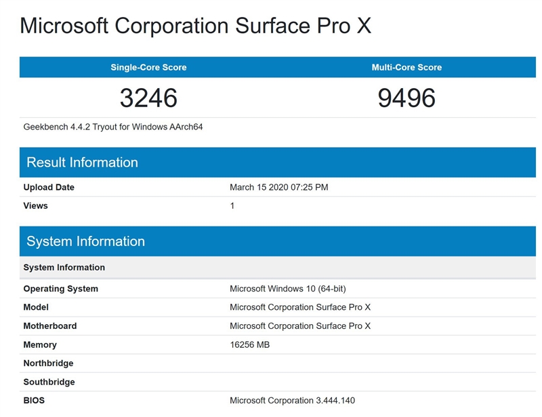Click the Northbridge row label
The width and height of the screenshot is (542, 417).
click(48, 363)
